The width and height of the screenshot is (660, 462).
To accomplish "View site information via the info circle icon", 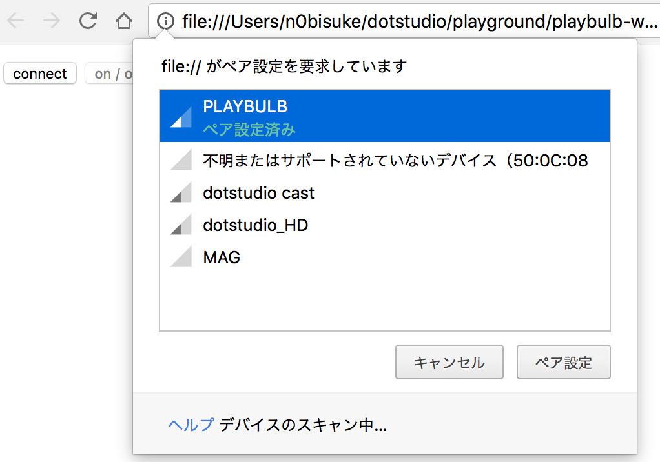I will pyautogui.click(x=165, y=21).
